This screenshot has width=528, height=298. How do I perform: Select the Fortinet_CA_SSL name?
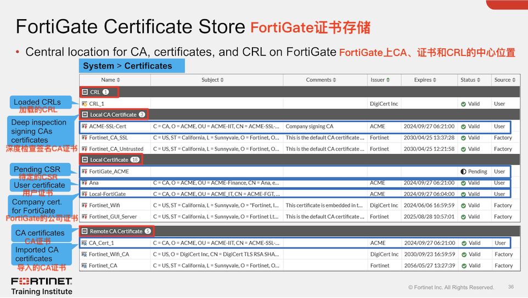[109, 138]
